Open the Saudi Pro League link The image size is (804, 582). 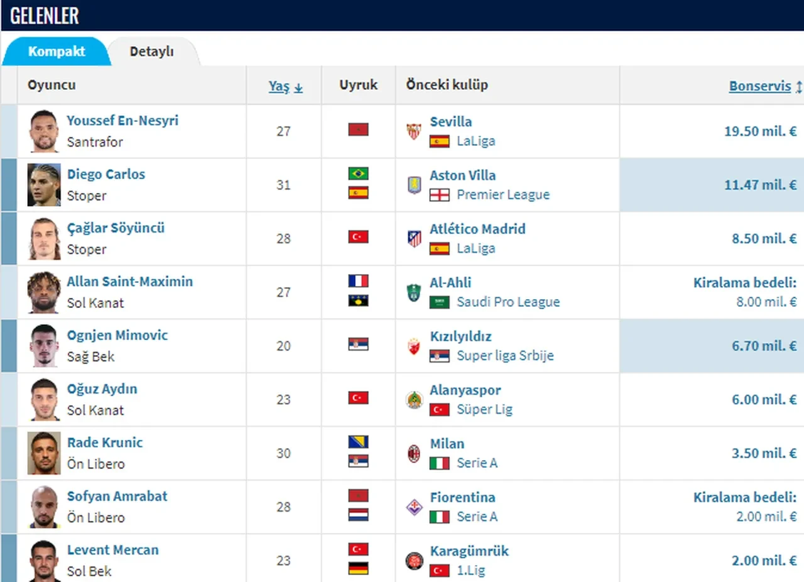(x=508, y=302)
